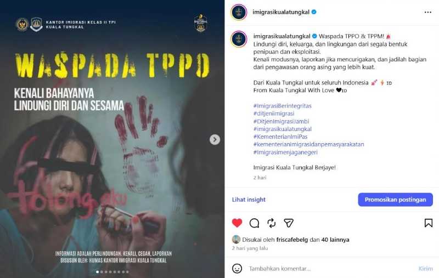Click Promosikan postingan button
Screen dimensions: 439x278
click(395, 200)
